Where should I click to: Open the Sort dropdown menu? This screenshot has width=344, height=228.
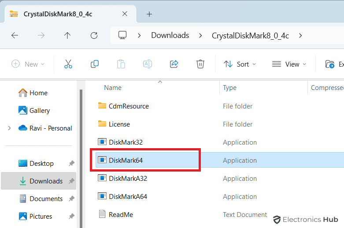pos(240,64)
